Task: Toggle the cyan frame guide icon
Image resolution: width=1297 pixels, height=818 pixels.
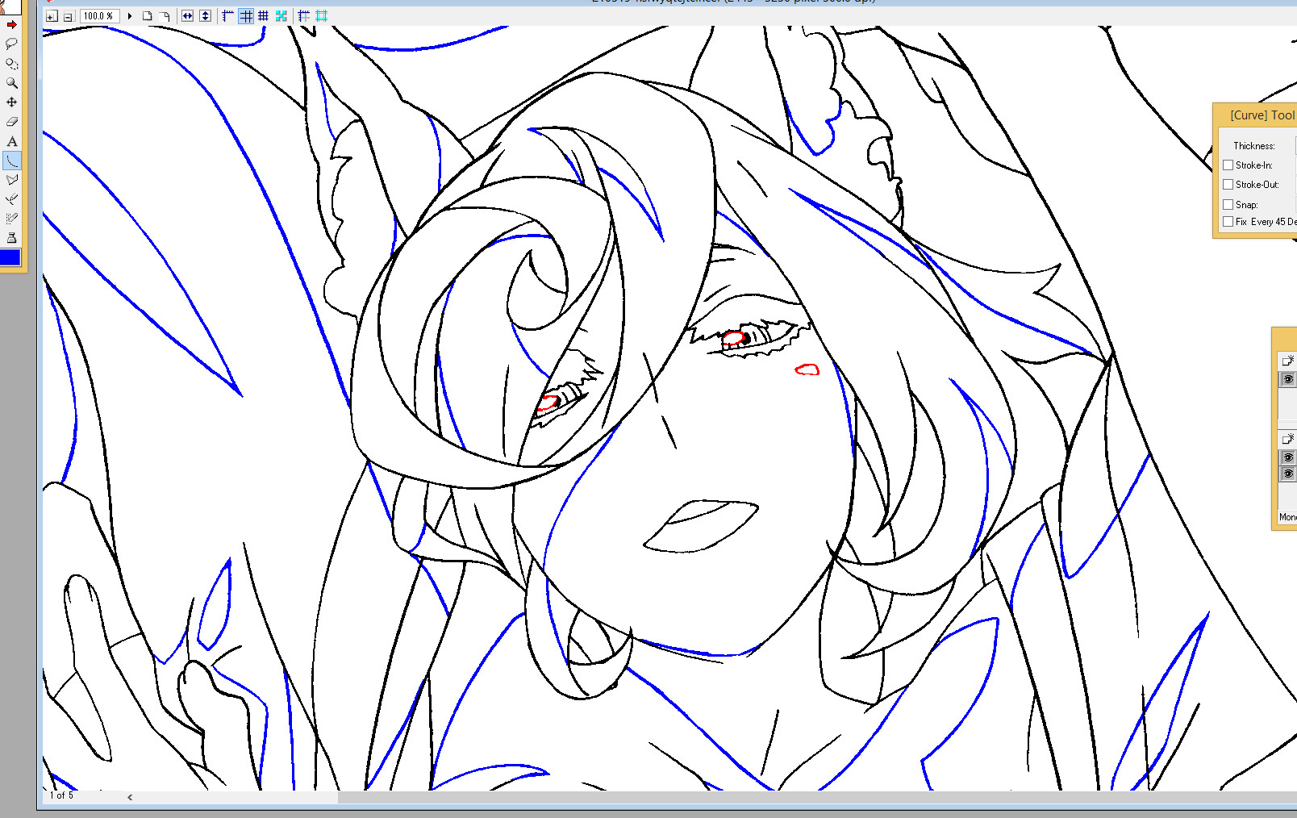Action: [322, 16]
